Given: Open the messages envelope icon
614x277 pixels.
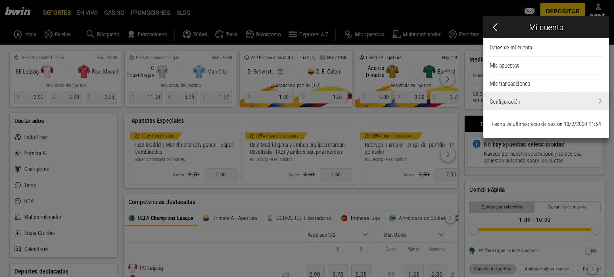Looking at the screenshot, I should tap(529, 11).
